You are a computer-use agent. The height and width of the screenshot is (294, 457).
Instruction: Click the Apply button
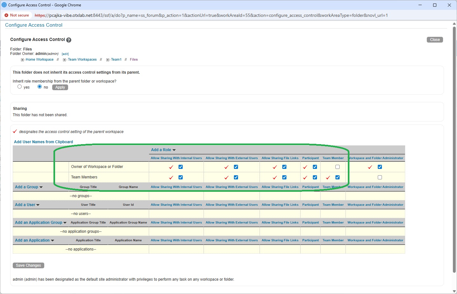tap(60, 87)
